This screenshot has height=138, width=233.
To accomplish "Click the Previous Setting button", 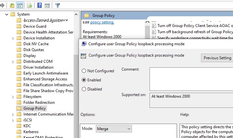I will pos(217,58).
